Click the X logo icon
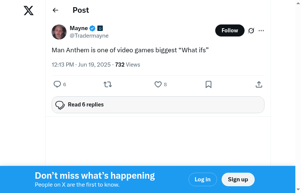Image resolution: width=301 pixels, height=193 pixels. pyautogui.click(x=29, y=11)
